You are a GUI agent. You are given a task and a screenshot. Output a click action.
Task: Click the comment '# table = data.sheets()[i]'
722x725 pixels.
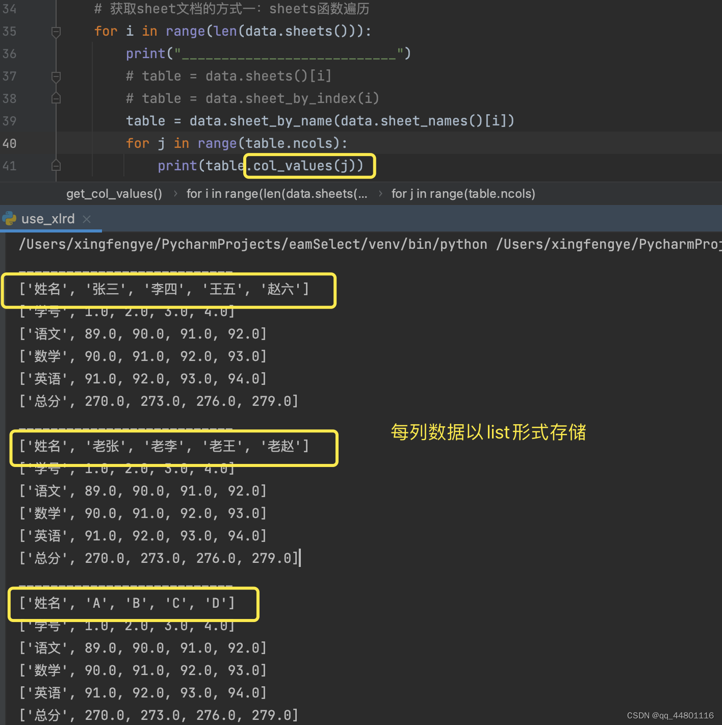point(229,76)
